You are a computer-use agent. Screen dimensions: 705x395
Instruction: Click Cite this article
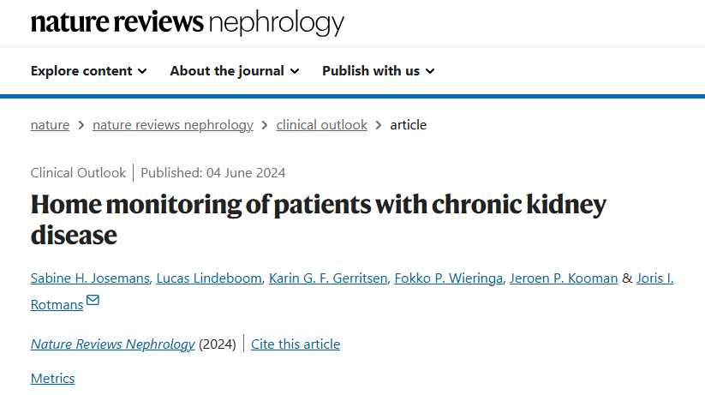pyautogui.click(x=296, y=344)
